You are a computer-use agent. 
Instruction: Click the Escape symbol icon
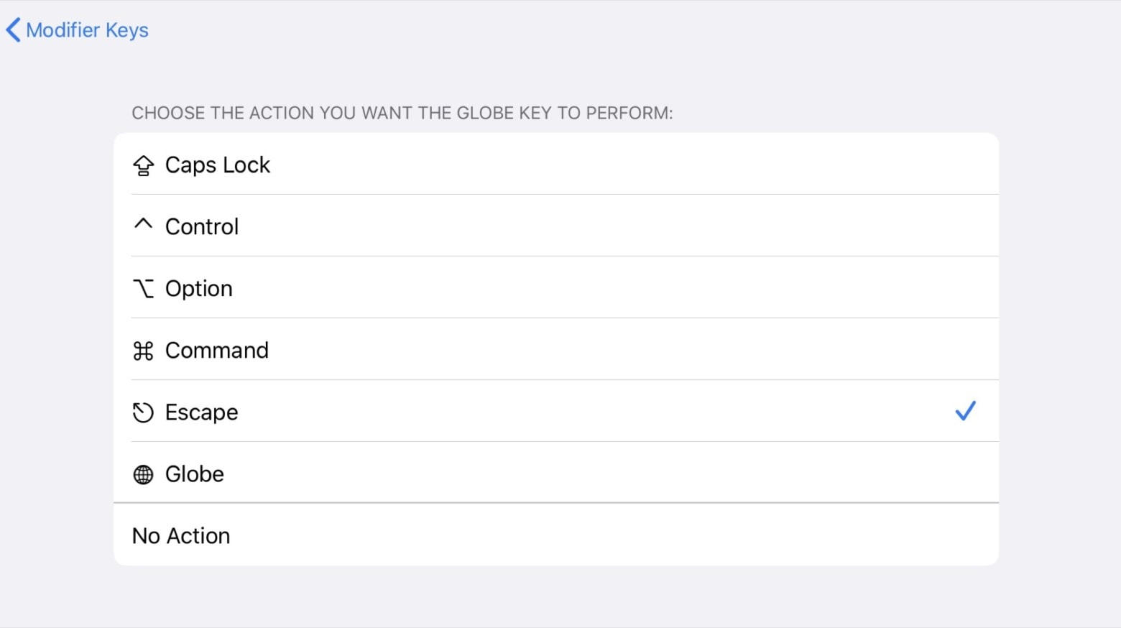(x=143, y=412)
